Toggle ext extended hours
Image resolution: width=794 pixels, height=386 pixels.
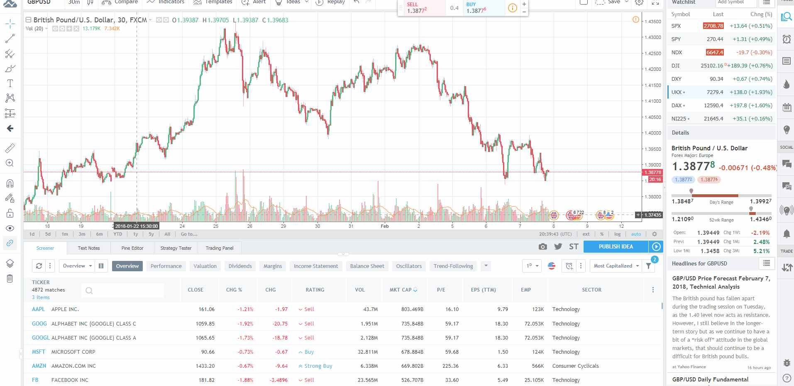click(x=586, y=234)
